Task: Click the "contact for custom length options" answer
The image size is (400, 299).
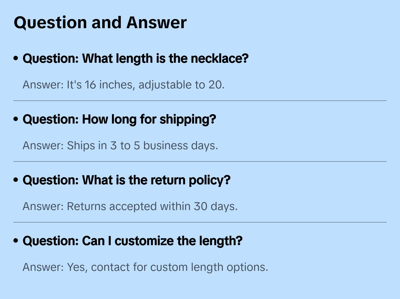Action: click(x=145, y=267)
